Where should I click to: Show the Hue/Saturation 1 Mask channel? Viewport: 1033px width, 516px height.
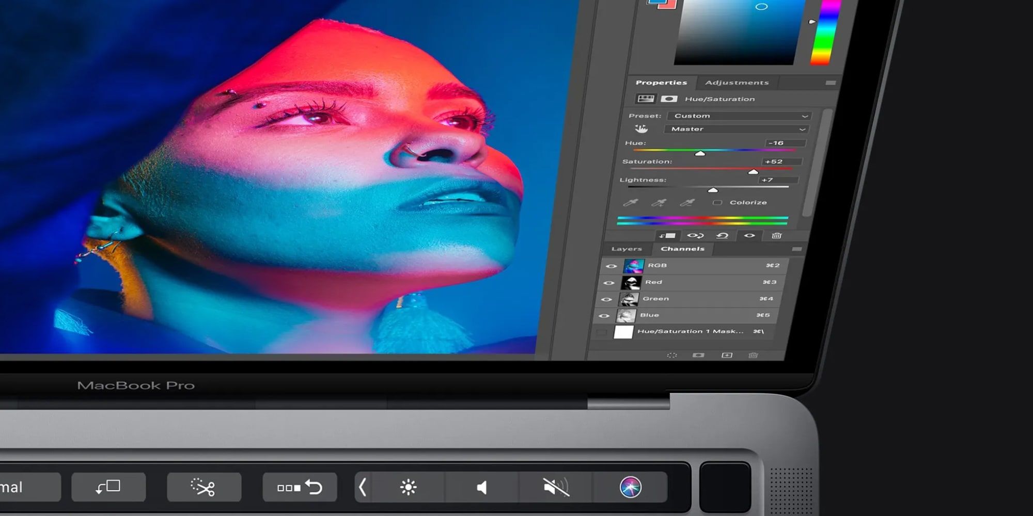click(x=601, y=332)
